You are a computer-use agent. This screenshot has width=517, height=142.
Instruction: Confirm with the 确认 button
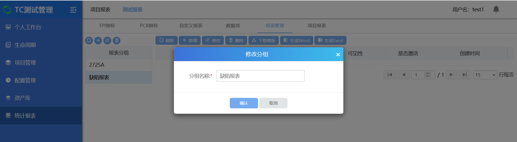pos(244,103)
